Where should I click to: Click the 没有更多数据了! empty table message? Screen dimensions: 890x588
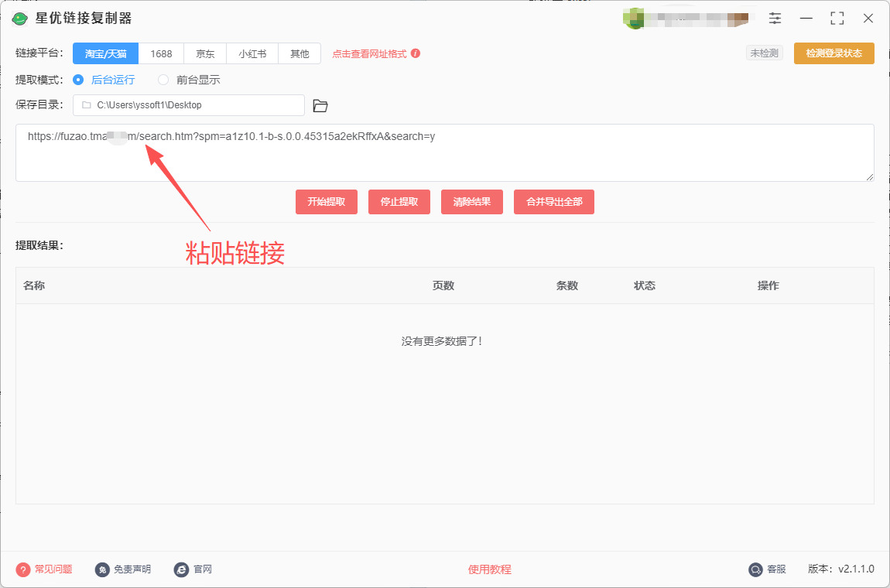(442, 342)
